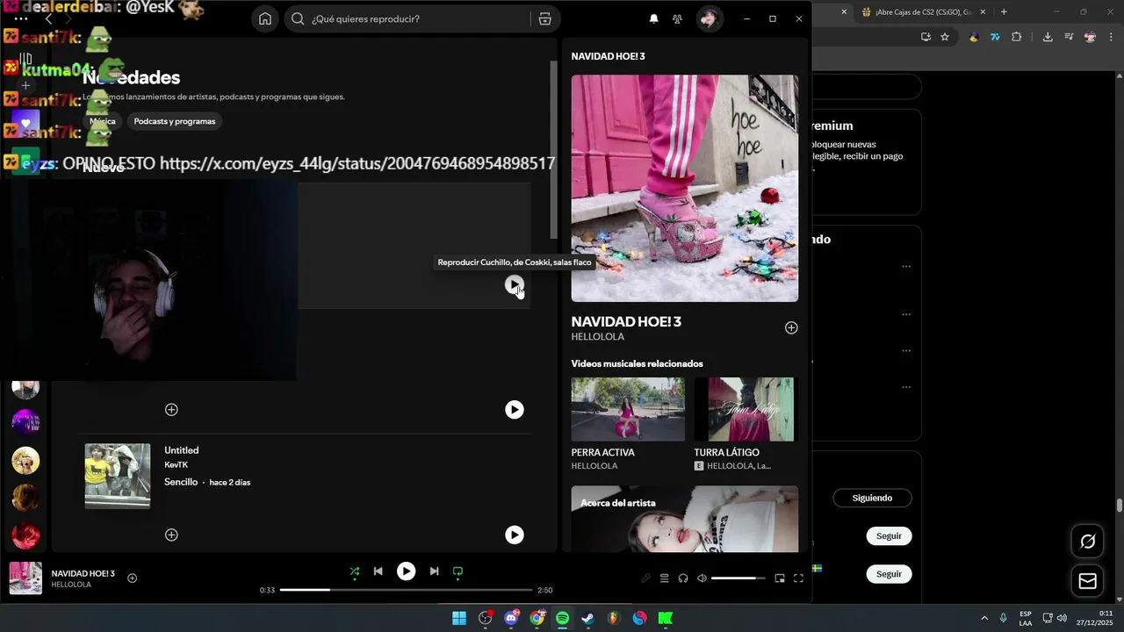Close the ¡Abre Cajas de CS2 tab
This screenshot has width=1124, height=632.
(x=983, y=11)
